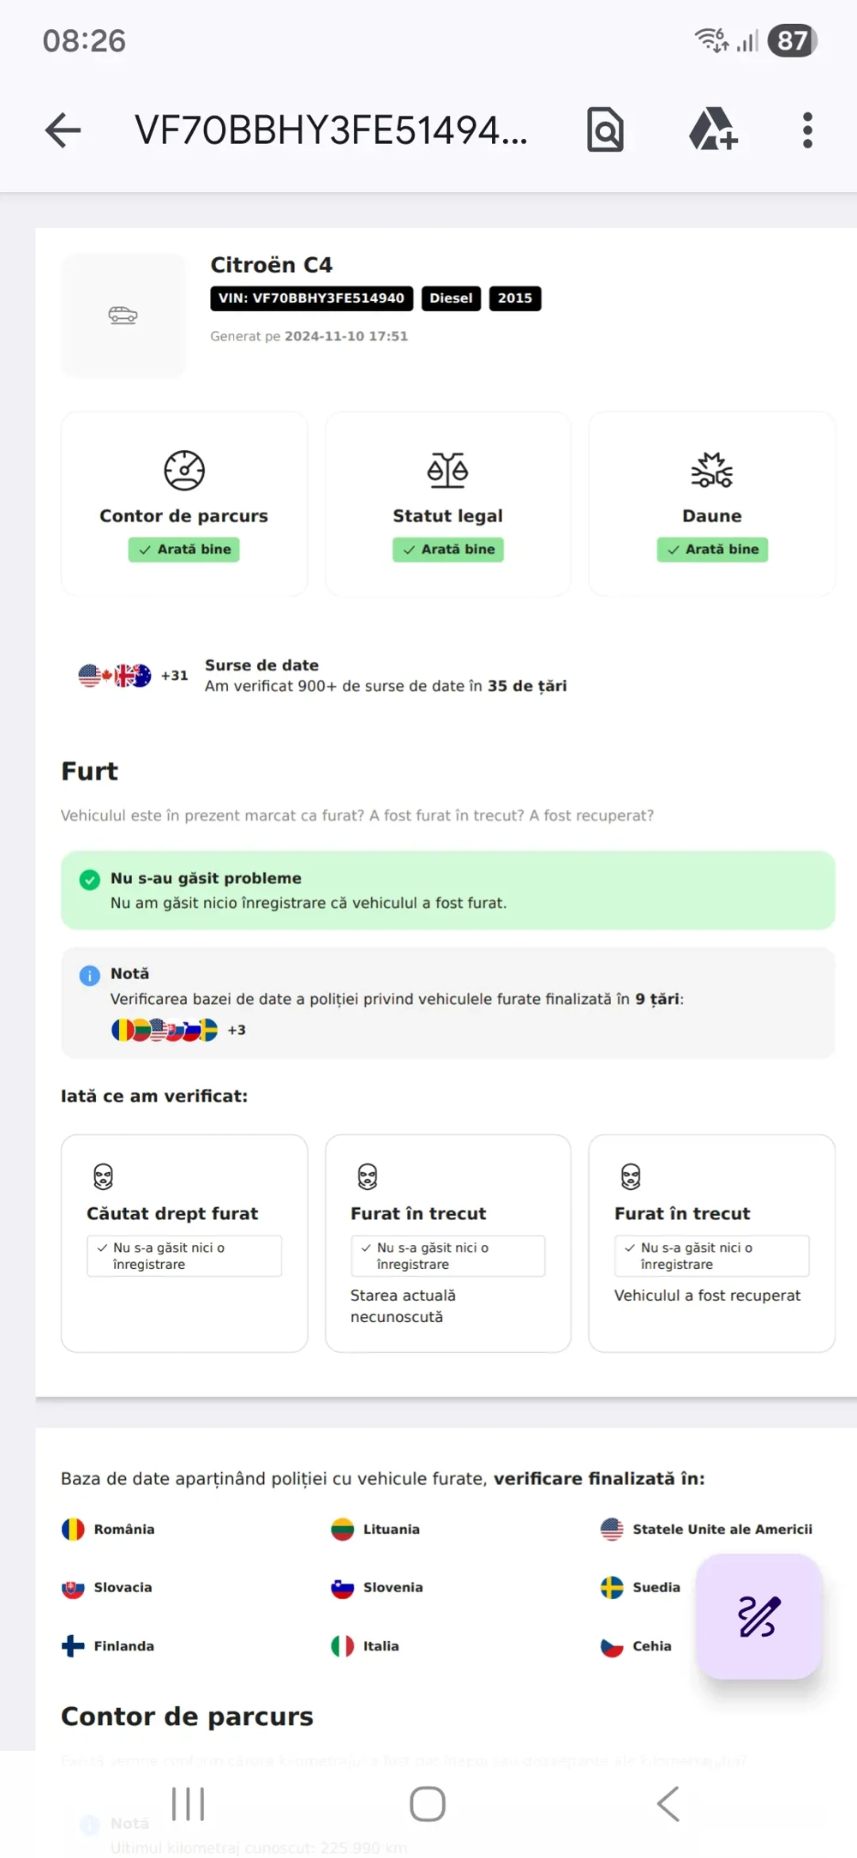Viewport: 857px width, 1858px height.
Task: Tap the back arrow in the header
Action: click(x=63, y=130)
